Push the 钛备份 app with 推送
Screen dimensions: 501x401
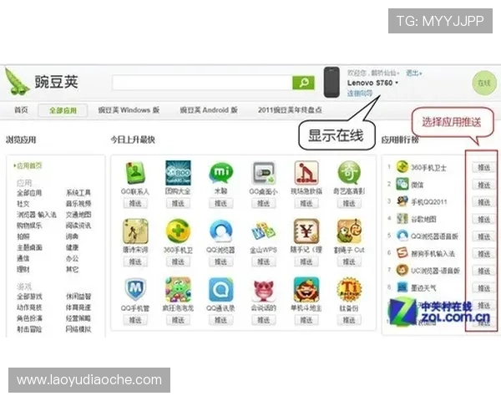[349, 320]
